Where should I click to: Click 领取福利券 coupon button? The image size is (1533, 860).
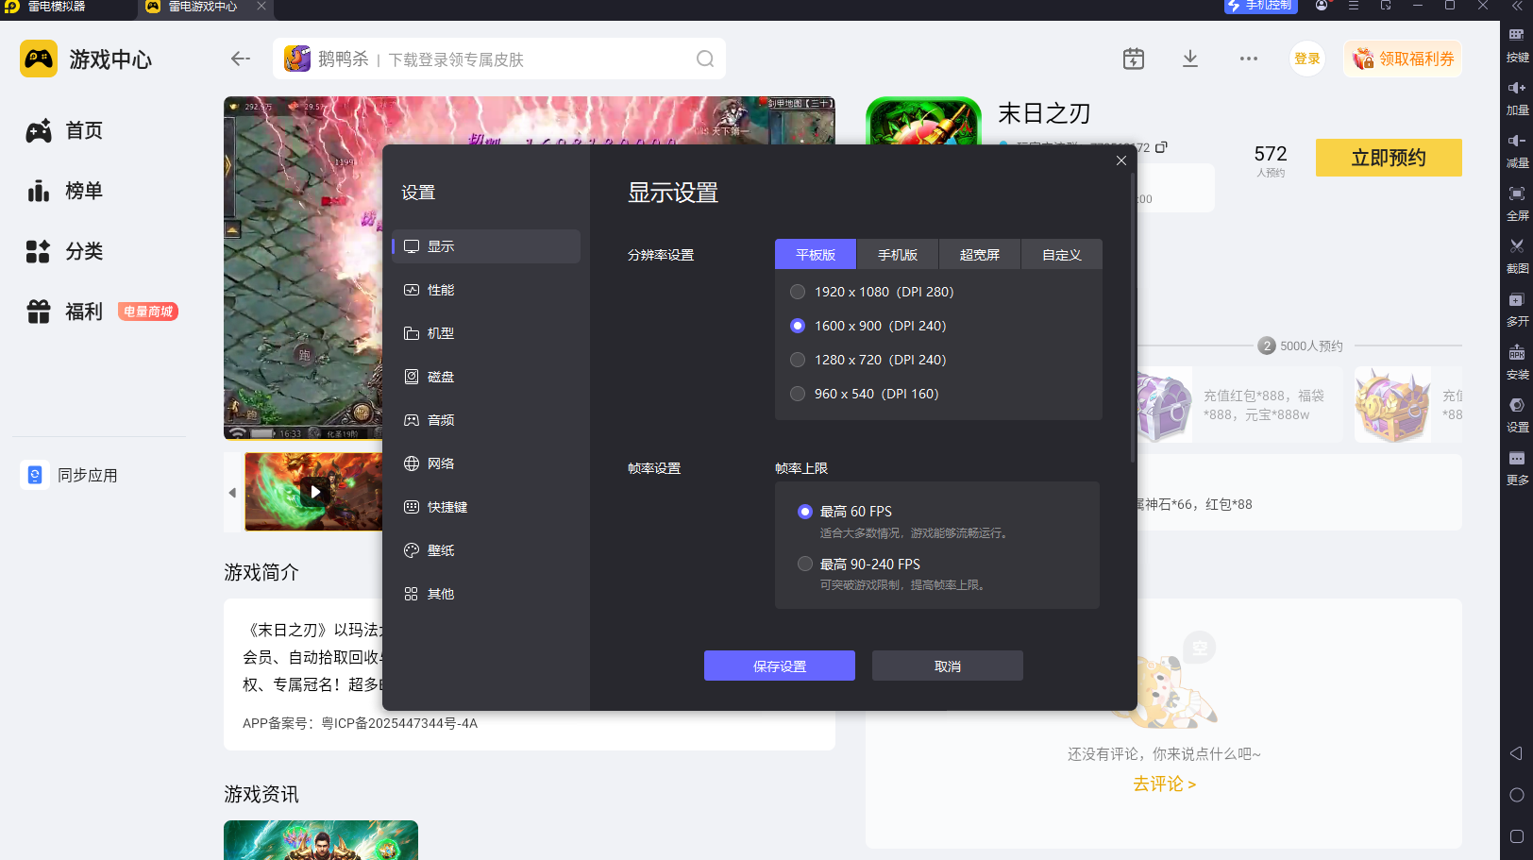click(x=1403, y=59)
